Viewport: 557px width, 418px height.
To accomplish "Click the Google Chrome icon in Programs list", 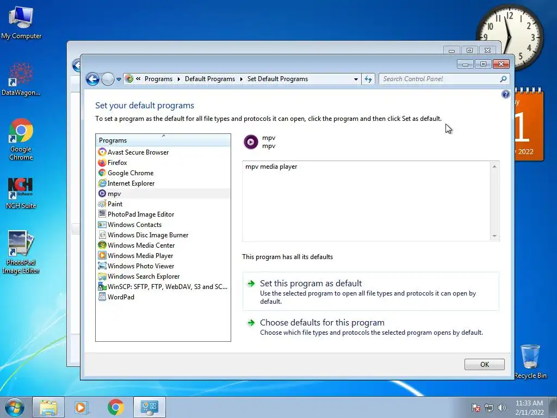I will point(102,173).
